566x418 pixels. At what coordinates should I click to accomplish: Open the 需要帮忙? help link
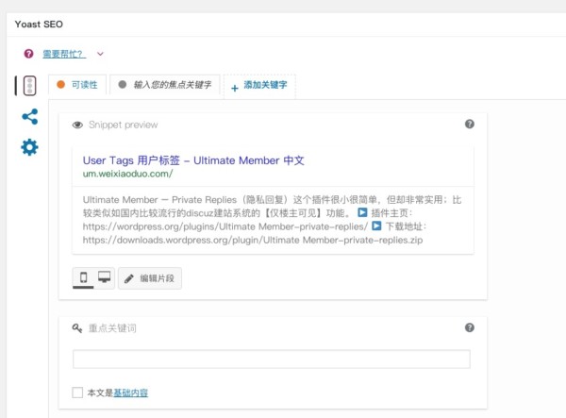pos(64,54)
